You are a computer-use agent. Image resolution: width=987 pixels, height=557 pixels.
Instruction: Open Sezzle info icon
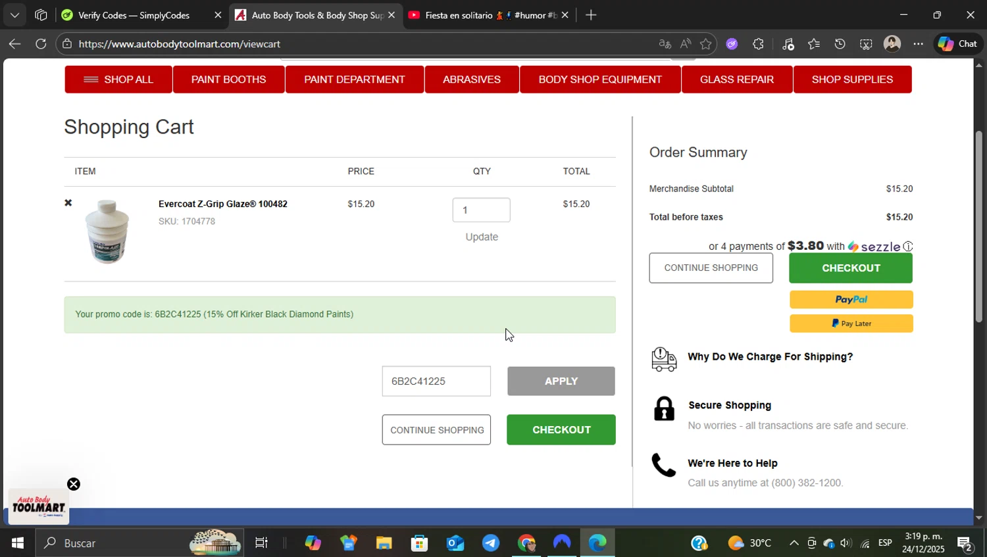click(908, 247)
